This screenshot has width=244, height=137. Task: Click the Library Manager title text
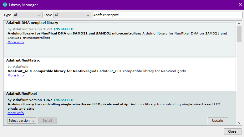pos(24,5)
